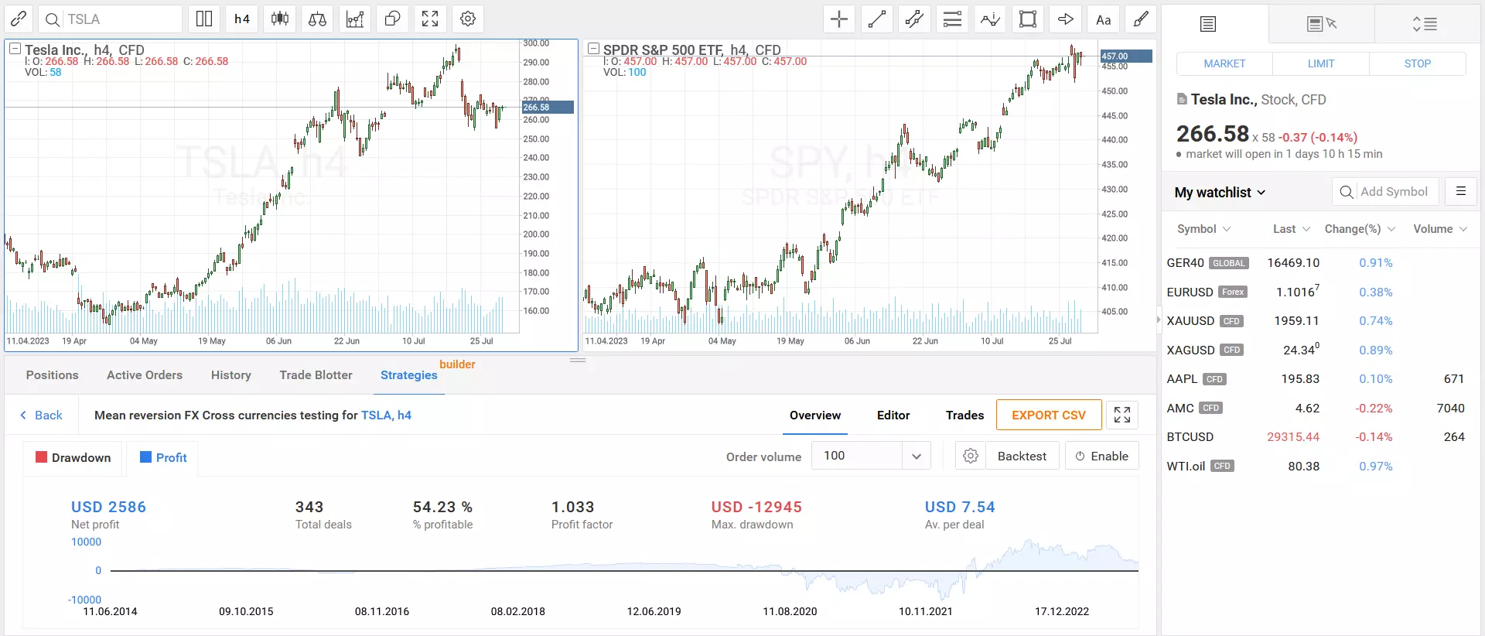The image size is (1485, 636).
Task: Switch to the History tab
Action: 231,375
